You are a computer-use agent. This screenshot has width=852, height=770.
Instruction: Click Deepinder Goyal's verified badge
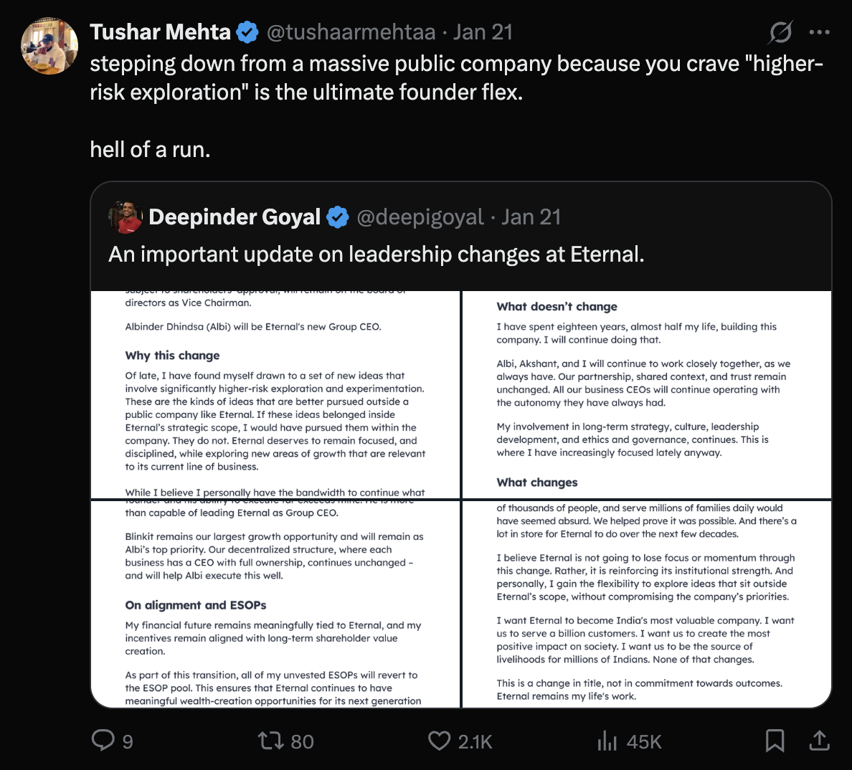[338, 217]
